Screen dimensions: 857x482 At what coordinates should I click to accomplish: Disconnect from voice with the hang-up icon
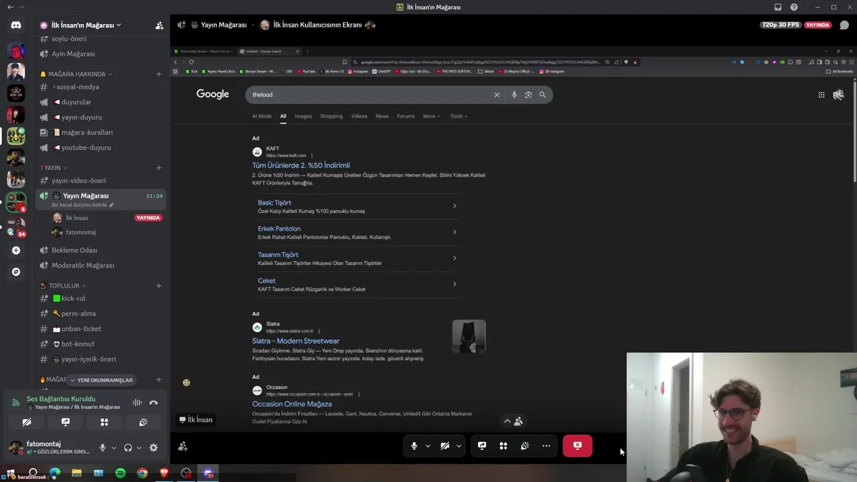[x=153, y=402]
